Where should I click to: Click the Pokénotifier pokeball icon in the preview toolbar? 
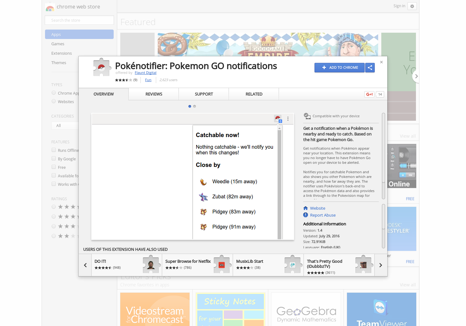coord(277,119)
